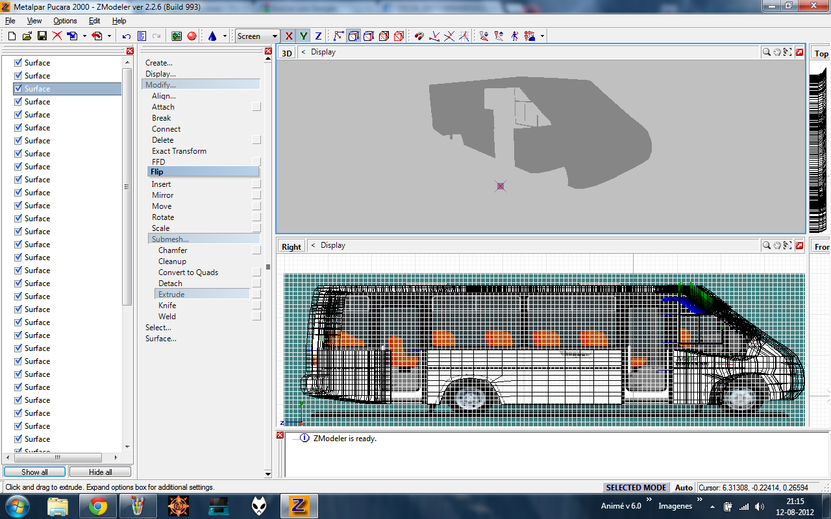Image resolution: width=831 pixels, height=519 pixels.
Task: Toggle the Y axis constraint
Action: 303,36
